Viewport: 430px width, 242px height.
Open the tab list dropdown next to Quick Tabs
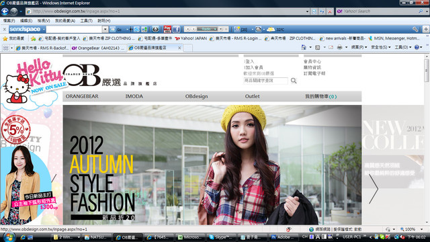coord(12,48)
